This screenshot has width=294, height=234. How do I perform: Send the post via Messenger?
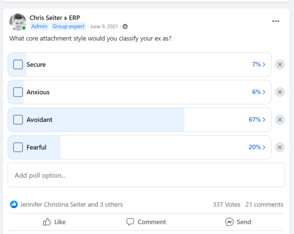coord(238,222)
